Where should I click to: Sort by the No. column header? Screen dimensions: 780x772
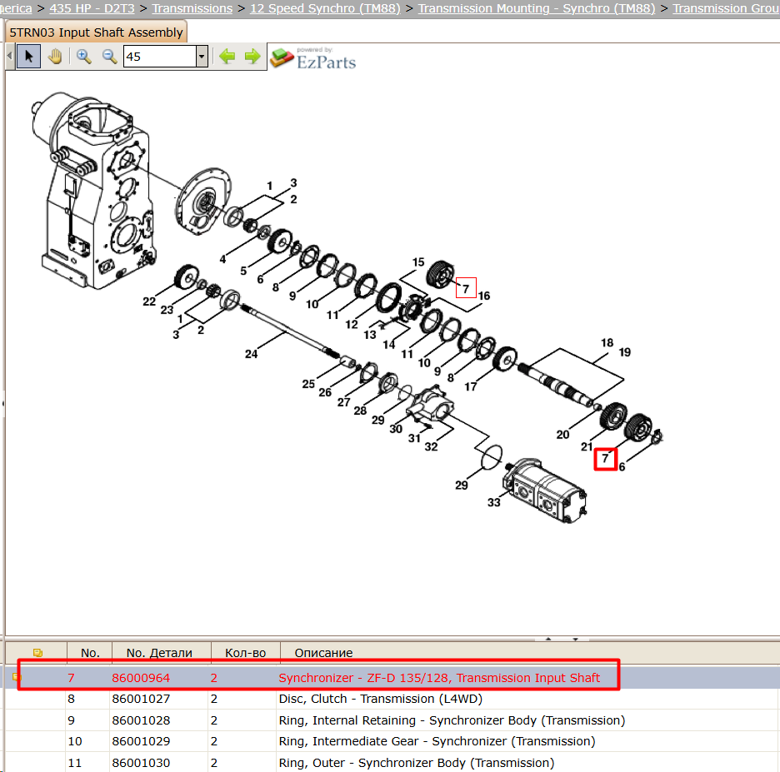(90, 653)
